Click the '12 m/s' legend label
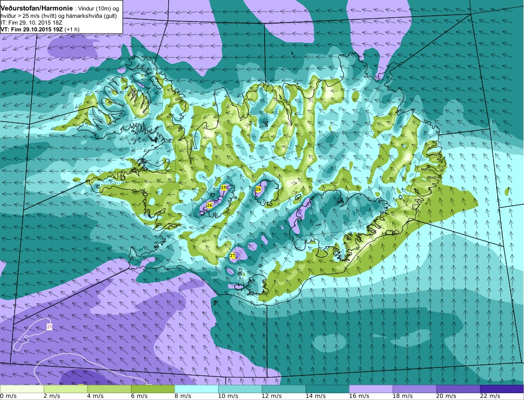The height and width of the screenshot is (400, 524). (x=271, y=396)
